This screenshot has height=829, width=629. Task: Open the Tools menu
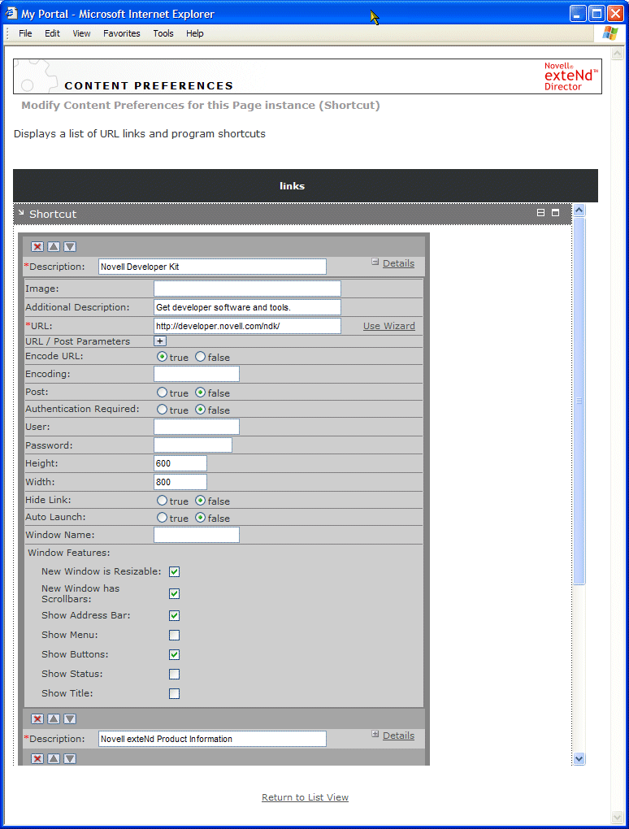tap(163, 33)
